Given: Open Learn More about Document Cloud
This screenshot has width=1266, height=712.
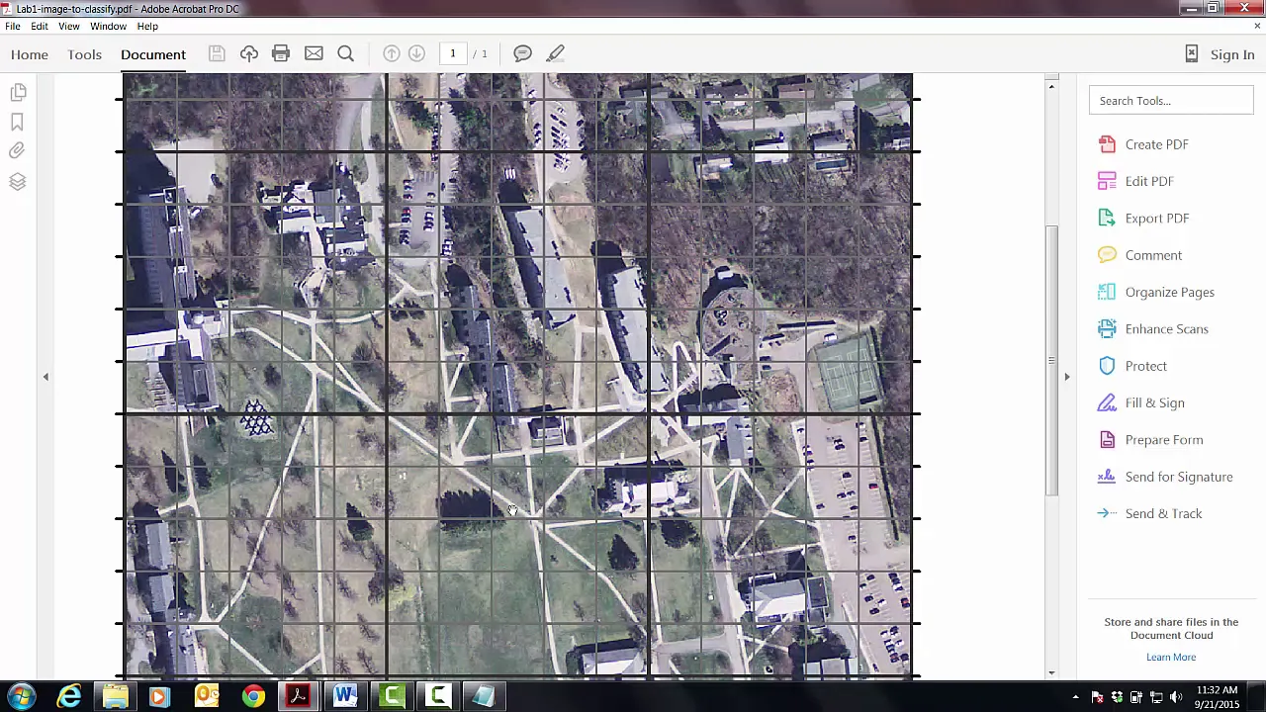Looking at the screenshot, I should [1171, 657].
